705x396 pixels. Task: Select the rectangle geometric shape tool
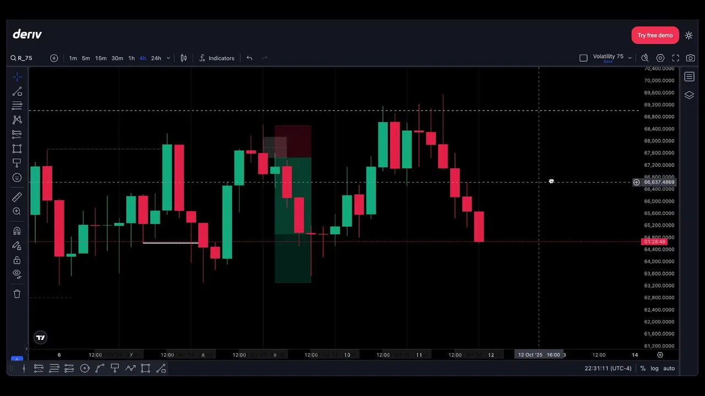click(17, 148)
